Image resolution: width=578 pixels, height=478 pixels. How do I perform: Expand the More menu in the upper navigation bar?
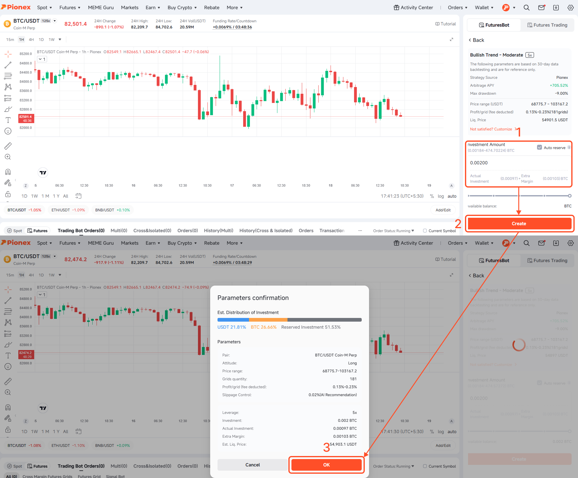tap(235, 8)
